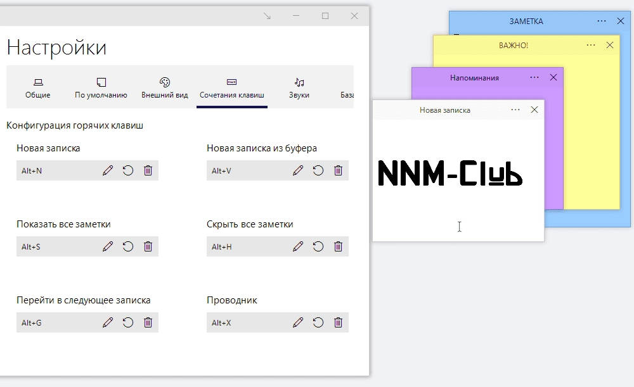This screenshot has height=387, width=634.
Task: Switch to the По умолчанию tab
Action: (x=101, y=88)
